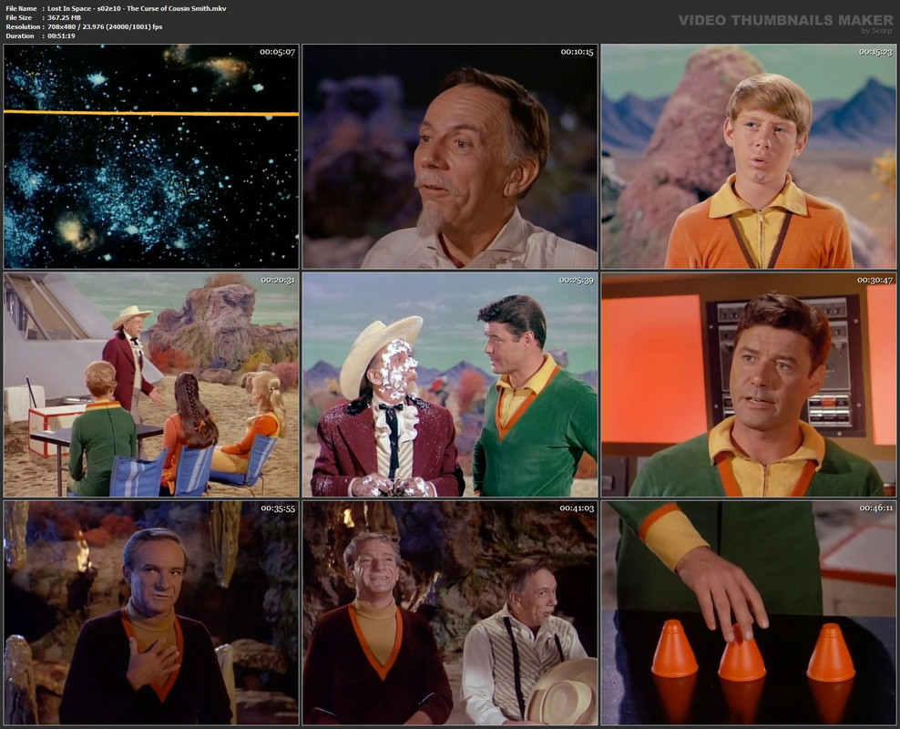The width and height of the screenshot is (900, 729).
Task: Open the orange cones thumbnail at 00:46:11
Action: [x=749, y=612]
